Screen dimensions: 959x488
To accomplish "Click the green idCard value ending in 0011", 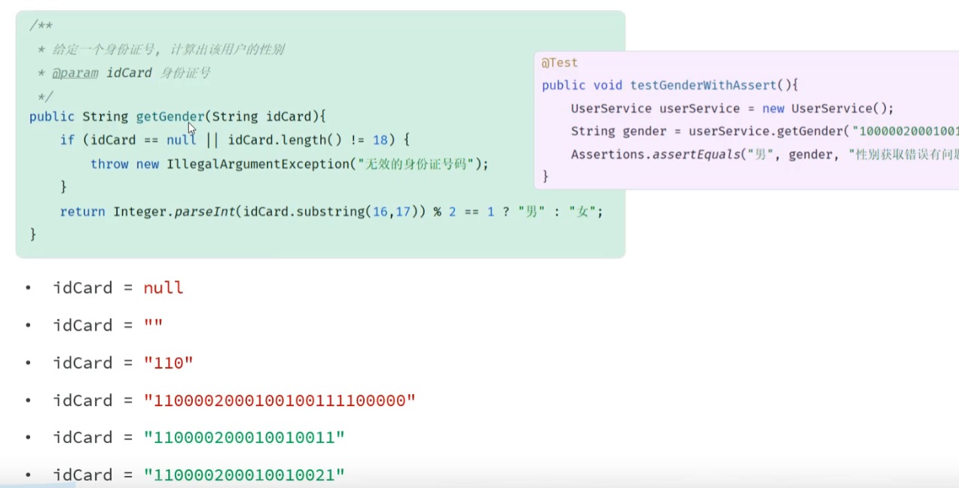I will [244, 438].
